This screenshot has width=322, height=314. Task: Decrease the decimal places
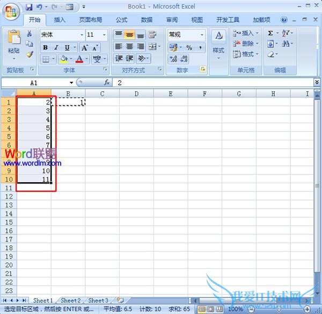[x=184, y=59]
